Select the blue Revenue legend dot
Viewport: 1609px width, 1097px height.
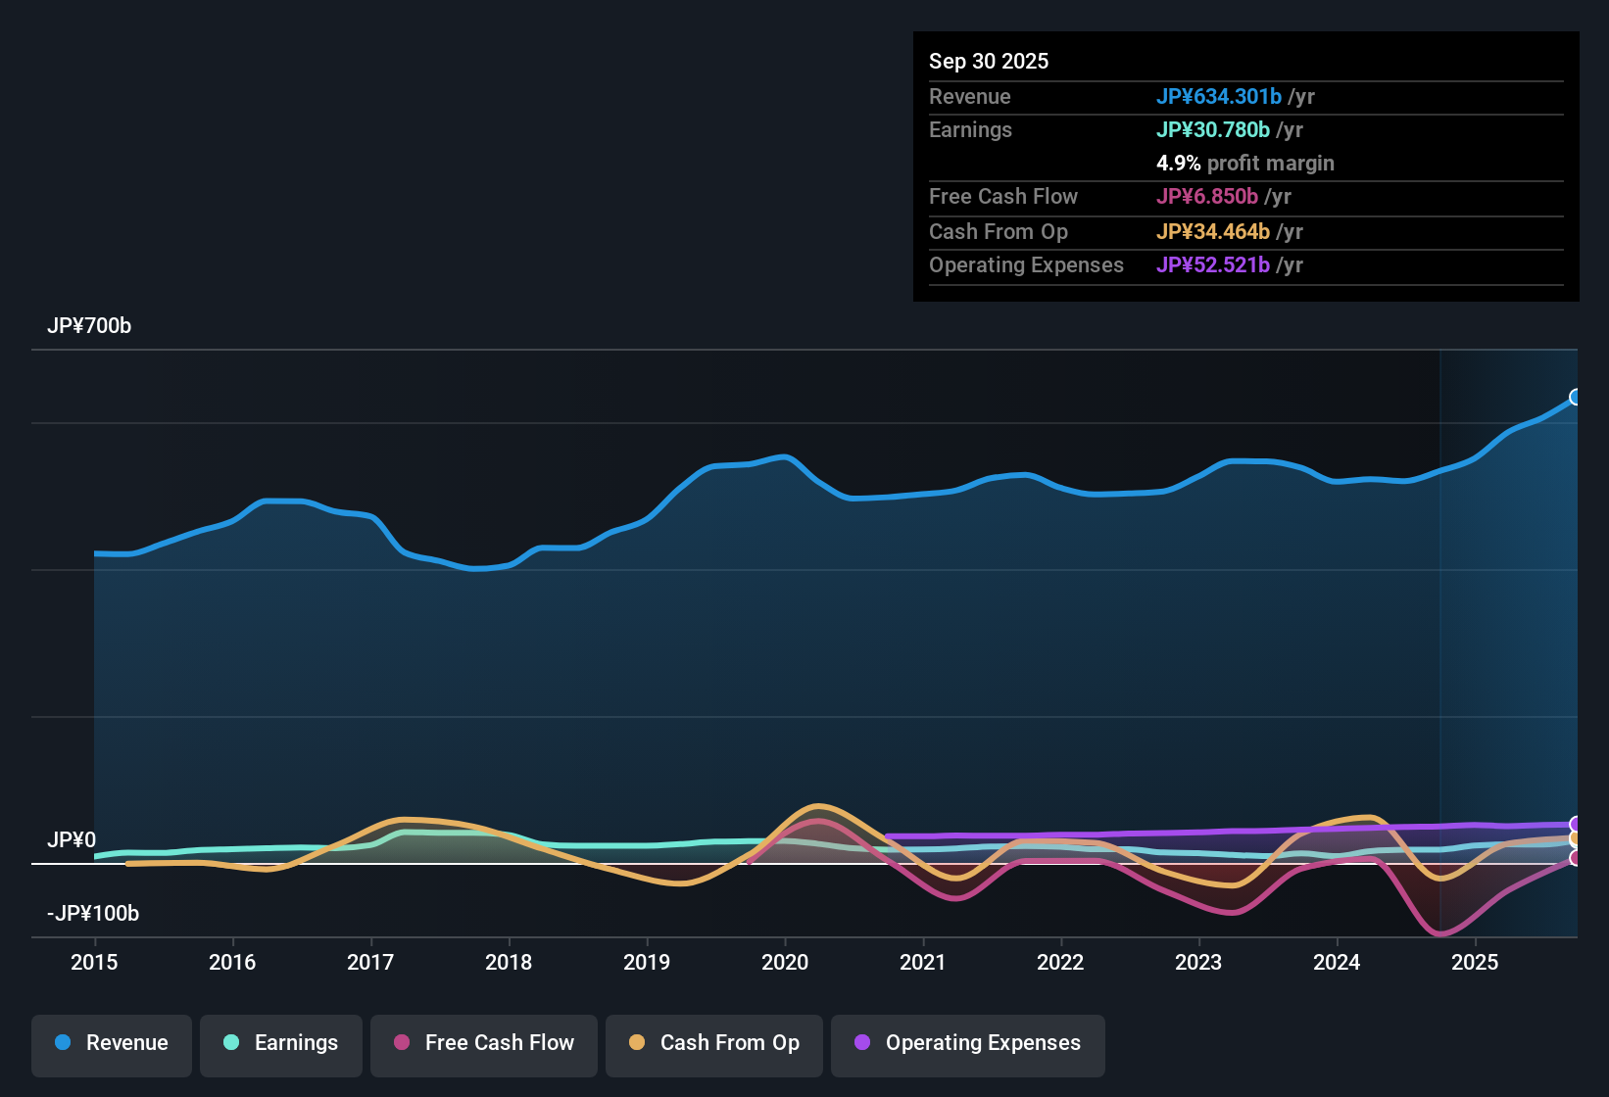[x=62, y=1043]
